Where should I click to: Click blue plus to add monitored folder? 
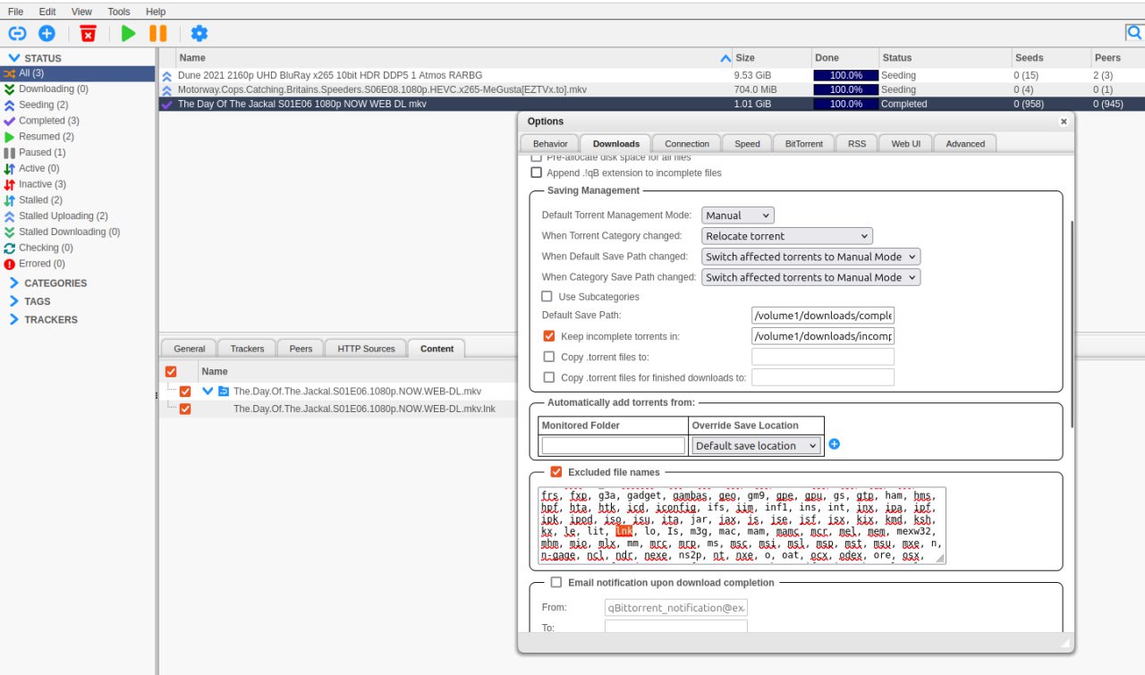tap(834, 444)
